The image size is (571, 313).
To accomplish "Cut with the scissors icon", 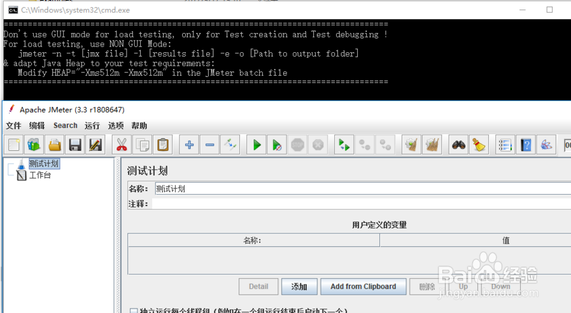I will (122, 145).
